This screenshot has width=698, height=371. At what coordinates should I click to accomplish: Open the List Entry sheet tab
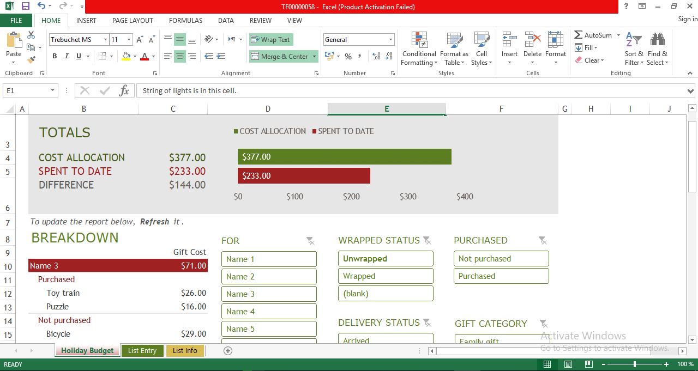click(142, 351)
